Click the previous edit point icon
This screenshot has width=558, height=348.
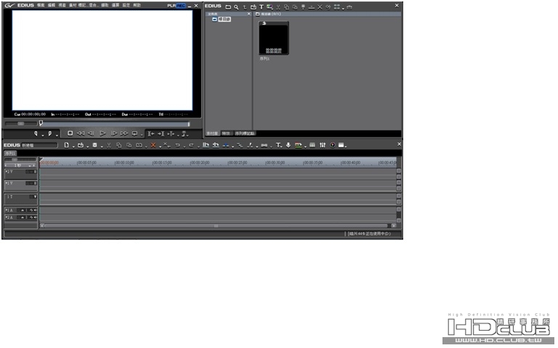[151, 134]
